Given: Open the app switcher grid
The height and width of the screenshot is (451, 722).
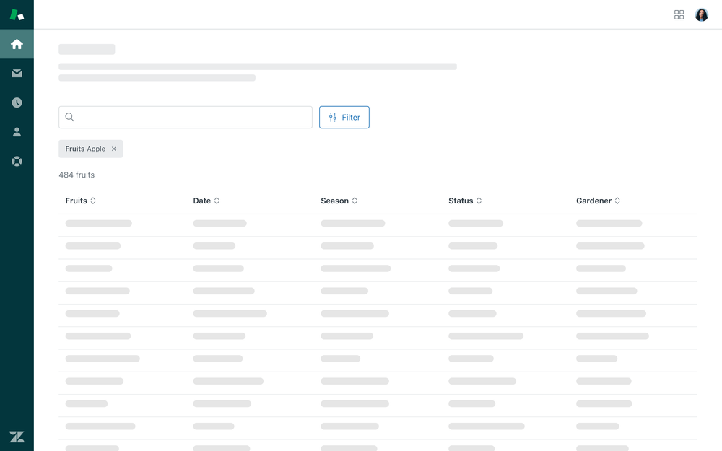Looking at the screenshot, I should point(679,14).
